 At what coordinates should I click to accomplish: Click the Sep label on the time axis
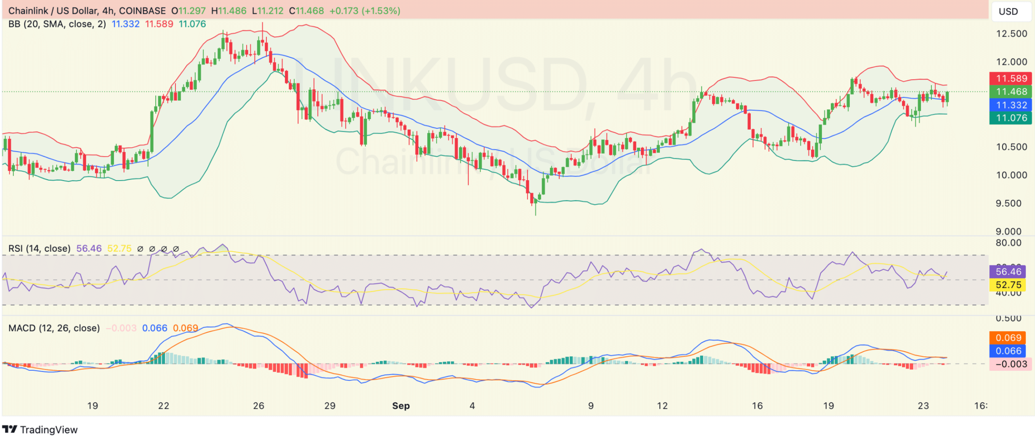pos(401,405)
